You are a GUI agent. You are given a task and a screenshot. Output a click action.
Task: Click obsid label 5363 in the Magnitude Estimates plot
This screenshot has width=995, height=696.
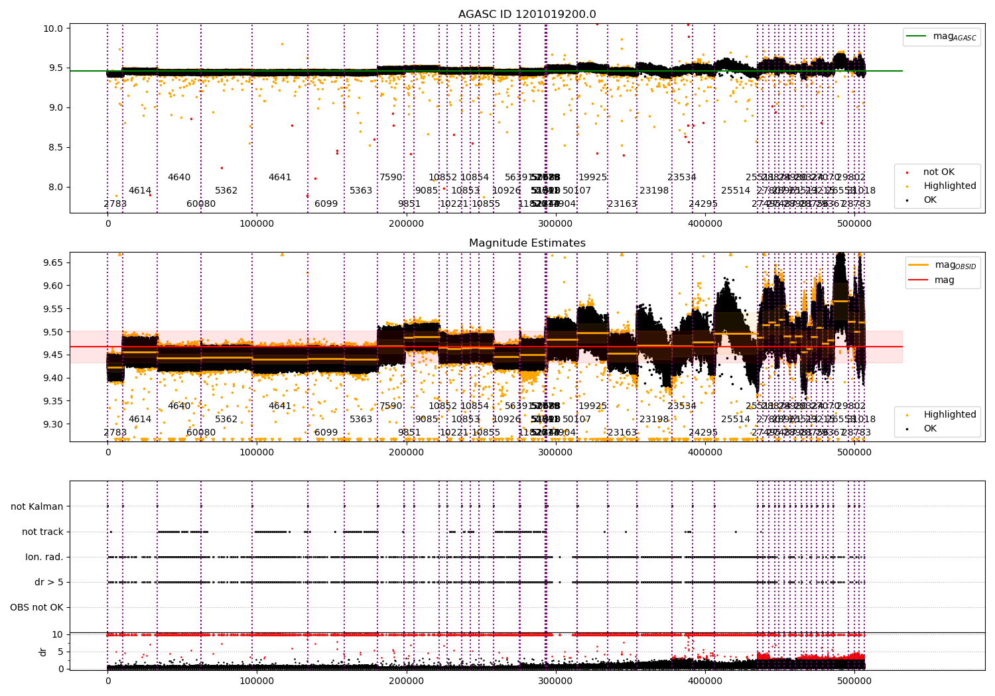361,420
